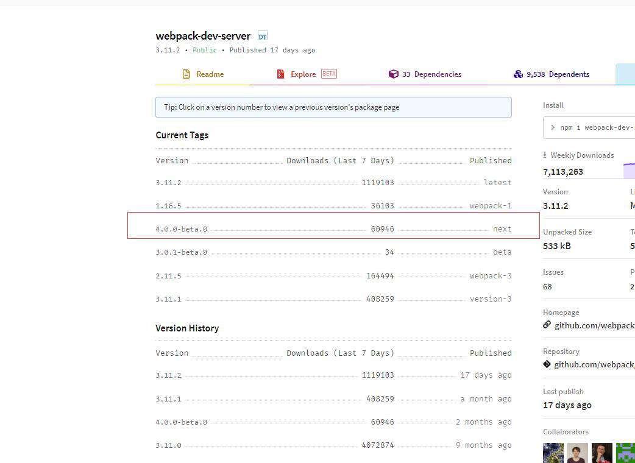Open 3.11.1 tagged version-3

click(x=168, y=299)
